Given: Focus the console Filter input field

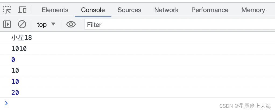Looking at the screenshot, I should point(180,25).
